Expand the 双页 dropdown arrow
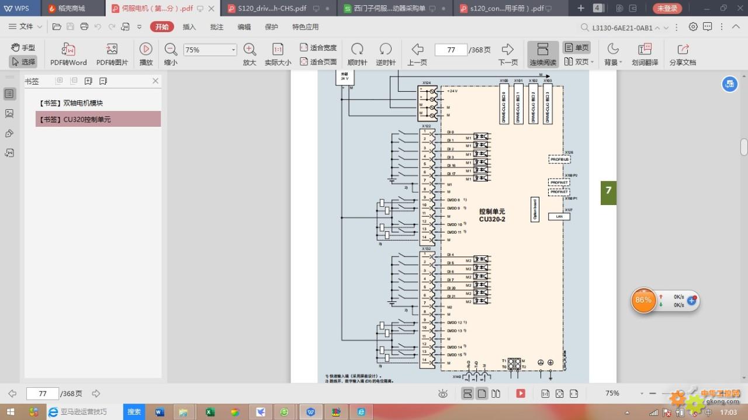Viewport: 748px width, 420px height. pos(592,62)
